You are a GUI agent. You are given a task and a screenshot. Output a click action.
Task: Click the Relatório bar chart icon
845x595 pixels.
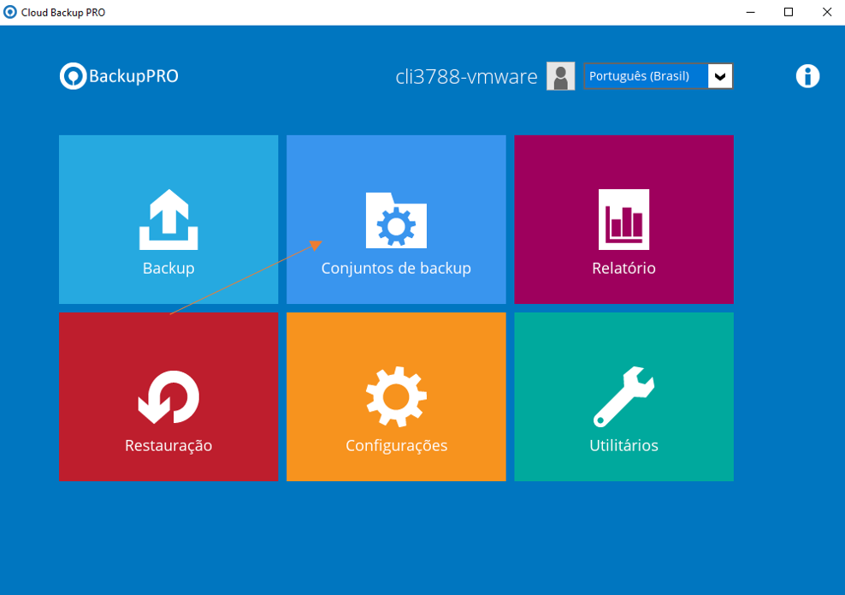click(623, 219)
